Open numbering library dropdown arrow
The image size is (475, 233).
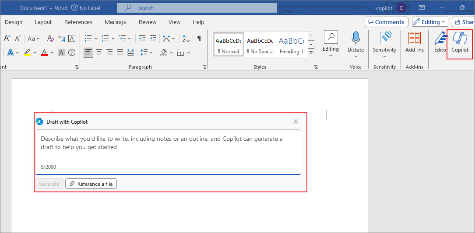point(113,38)
